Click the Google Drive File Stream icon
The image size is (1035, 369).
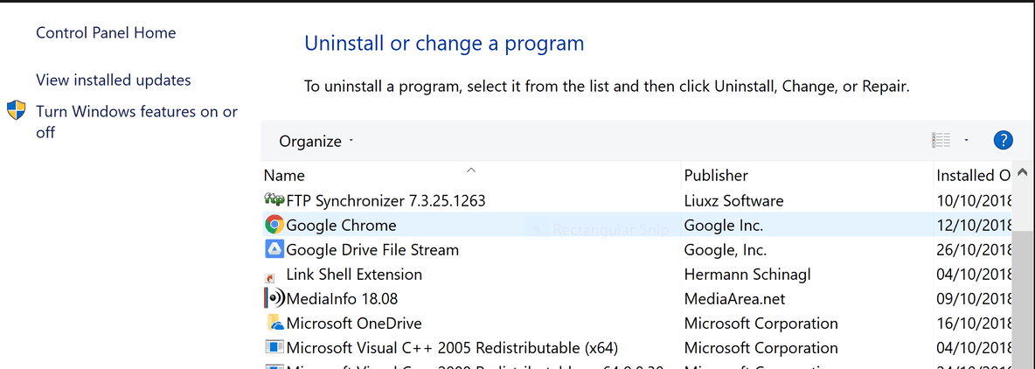pos(274,249)
